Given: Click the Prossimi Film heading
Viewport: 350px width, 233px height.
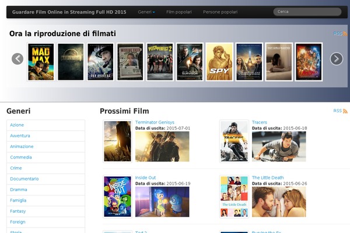Looking at the screenshot, I should coord(124,111).
